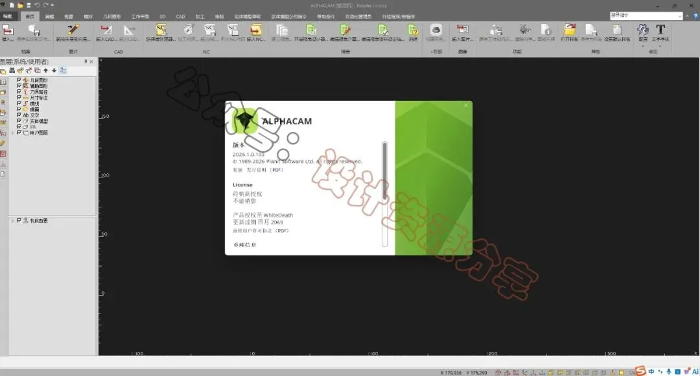Click the Undo arrow in title bar
This screenshot has height=376, width=700.
point(37,5)
